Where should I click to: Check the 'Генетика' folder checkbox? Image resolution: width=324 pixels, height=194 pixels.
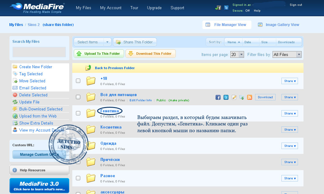tap(78, 113)
